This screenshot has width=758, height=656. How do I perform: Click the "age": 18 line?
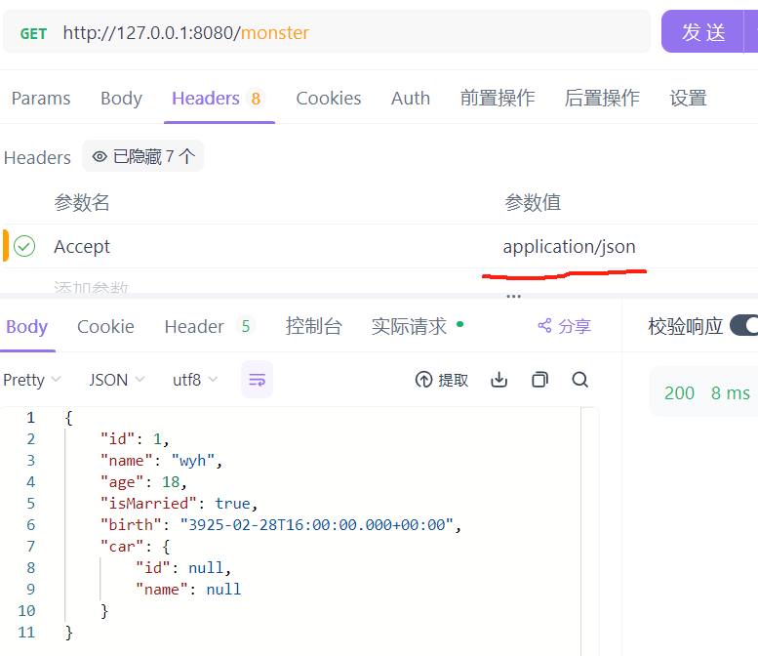[x=143, y=482]
